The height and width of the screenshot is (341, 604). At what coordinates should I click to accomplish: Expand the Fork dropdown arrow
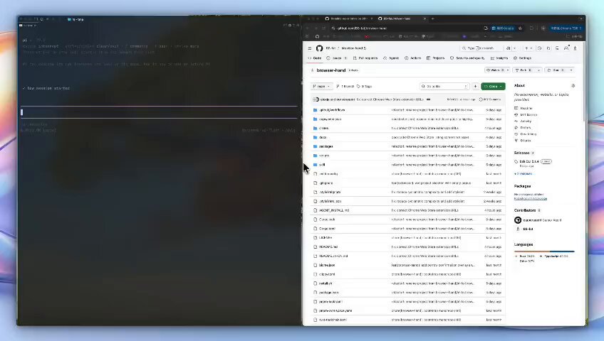coord(539,70)
